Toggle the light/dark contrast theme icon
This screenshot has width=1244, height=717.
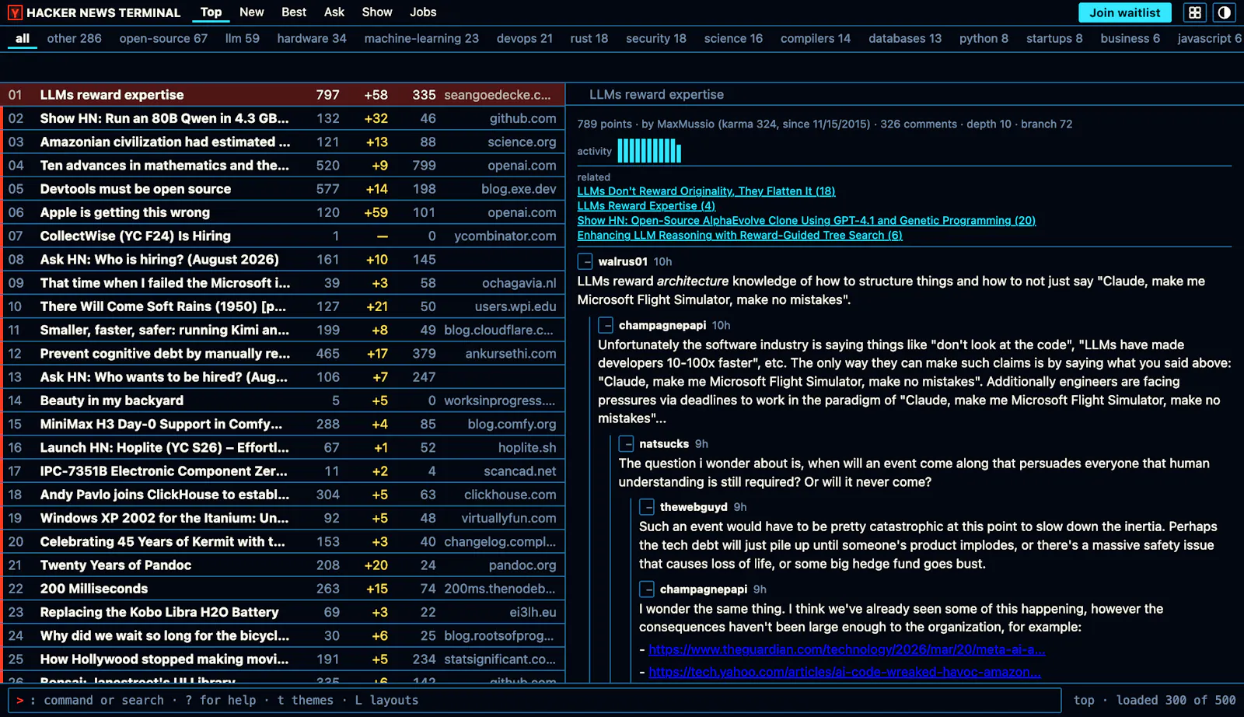tap(1225, 12)
